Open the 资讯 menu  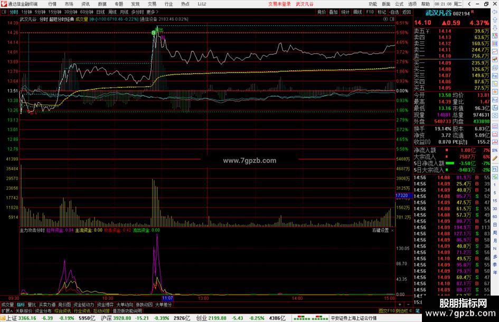(86, 4)
